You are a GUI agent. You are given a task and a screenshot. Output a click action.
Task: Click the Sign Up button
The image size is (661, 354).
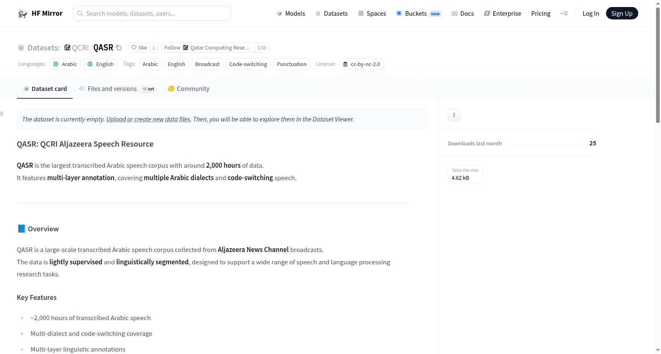(622, 13)
